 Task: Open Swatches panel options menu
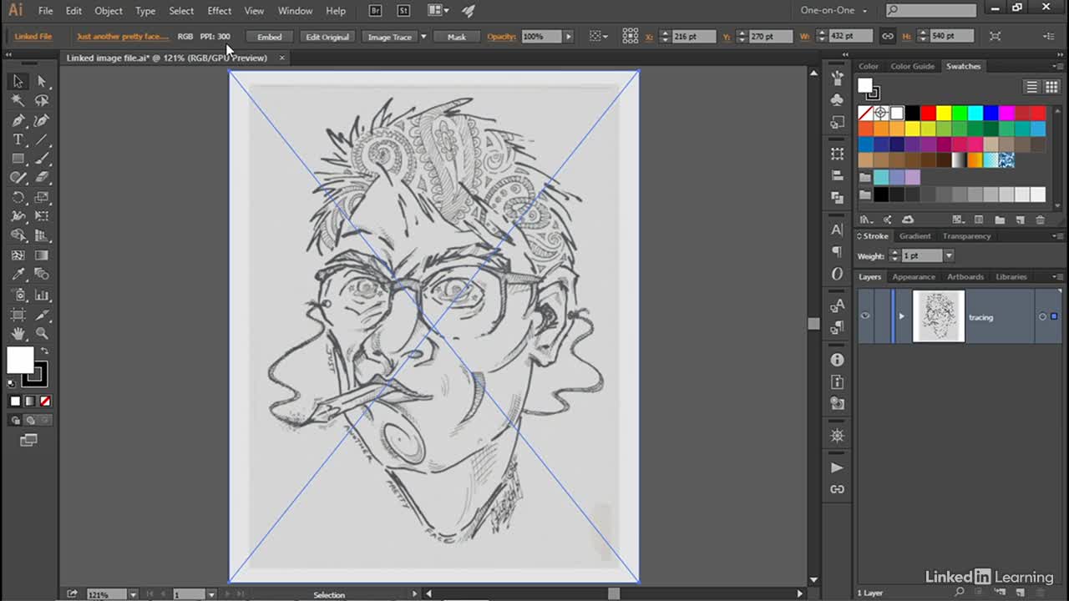point(1059,67)
